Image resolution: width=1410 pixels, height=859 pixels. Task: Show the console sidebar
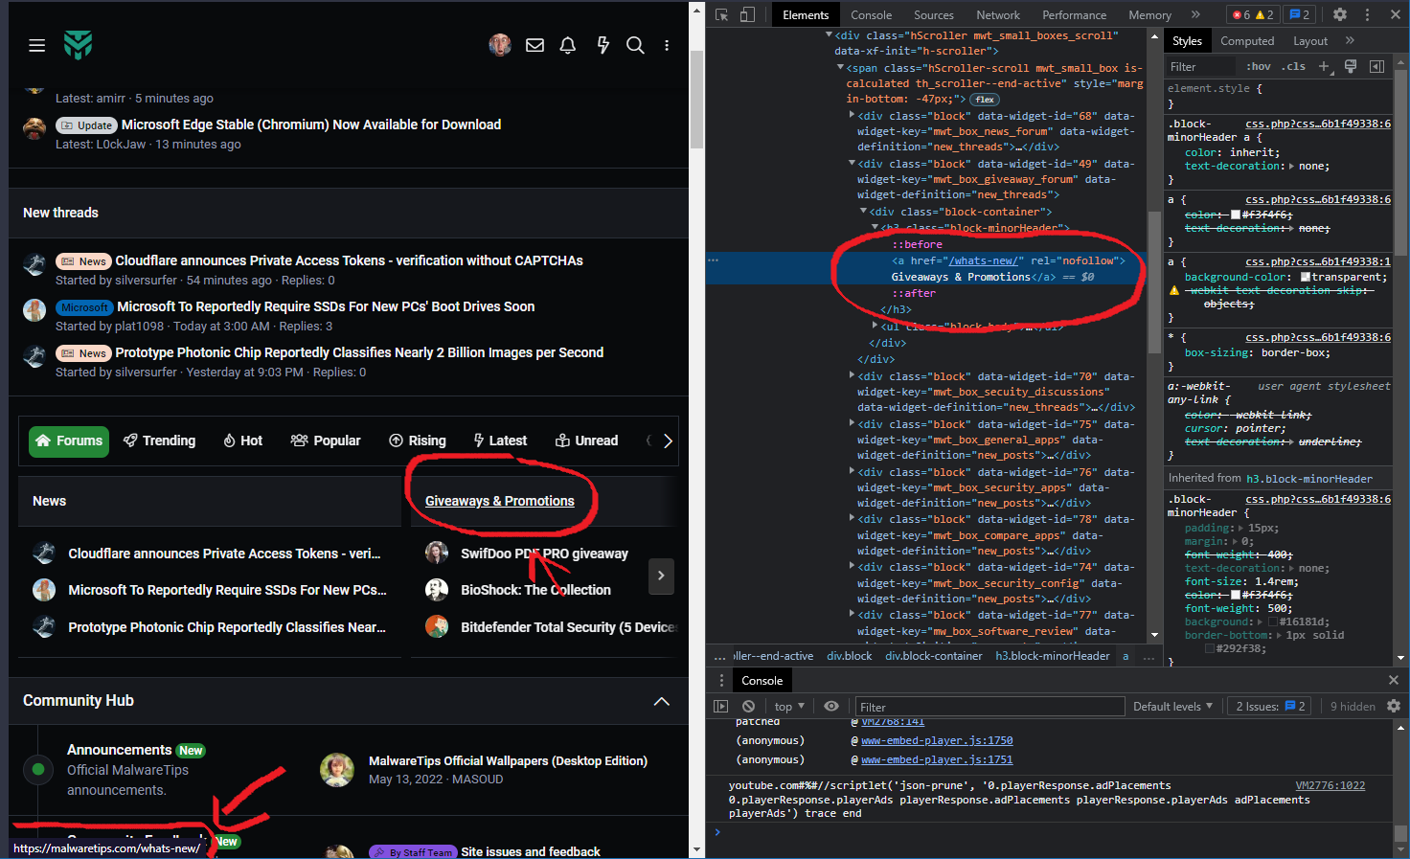pos(721,706)
